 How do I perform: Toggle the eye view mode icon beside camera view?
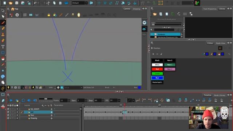(145, 23)
